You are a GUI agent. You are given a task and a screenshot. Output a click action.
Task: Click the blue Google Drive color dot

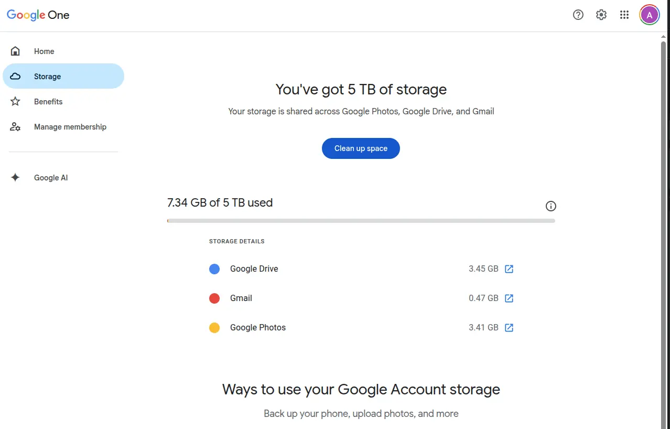214,269
